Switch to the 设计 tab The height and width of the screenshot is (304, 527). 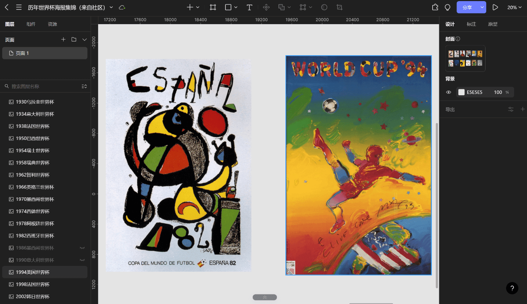(x=450, y=24)
